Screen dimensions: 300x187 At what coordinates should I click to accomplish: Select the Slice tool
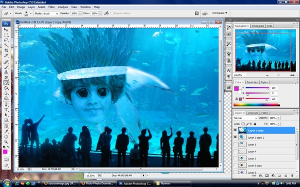point(6,55)
